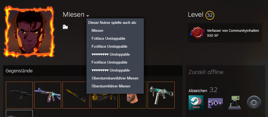Open the black AK-47 item thumbnail
This screenshot has width=268, height=117.
(19, 95)
